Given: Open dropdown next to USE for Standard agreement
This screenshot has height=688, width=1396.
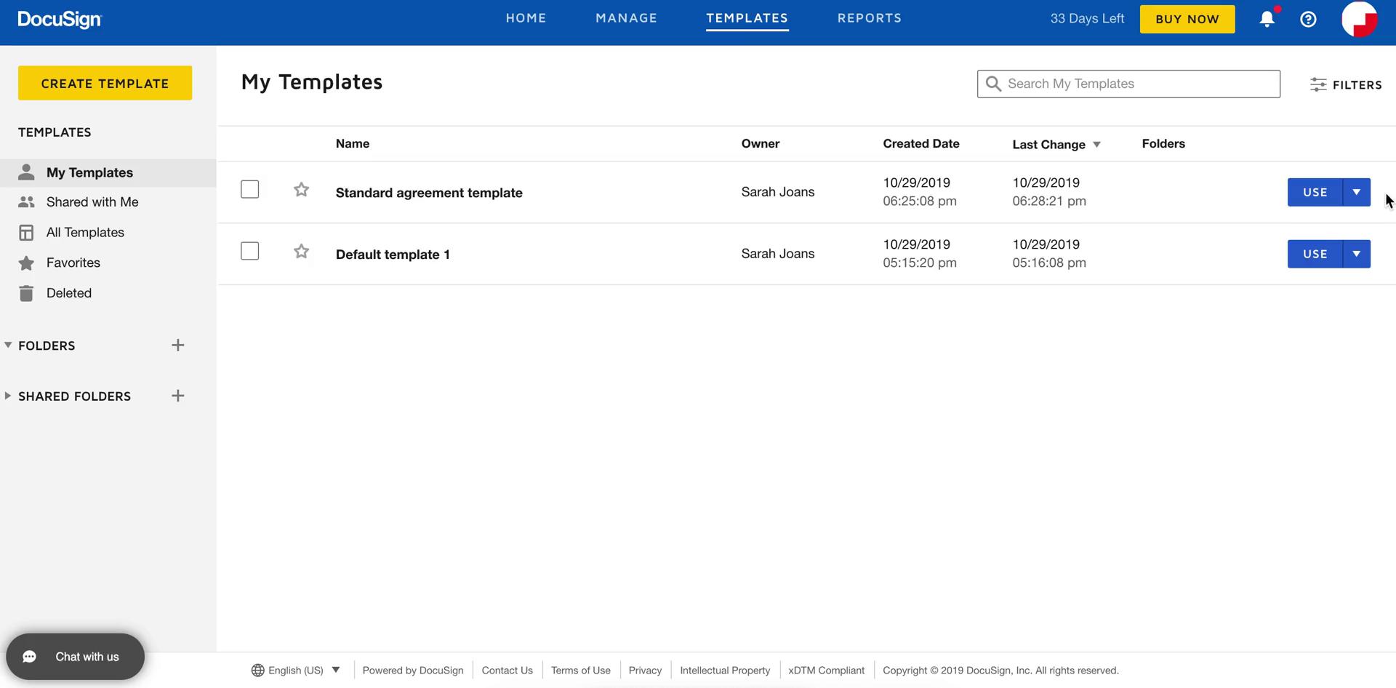Looking at the screenshot, I should tap(1356, 192).
